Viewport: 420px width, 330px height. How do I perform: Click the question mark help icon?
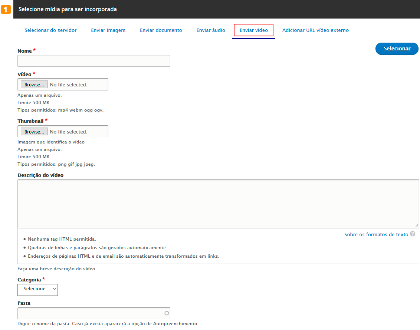(x=413, y=234)
